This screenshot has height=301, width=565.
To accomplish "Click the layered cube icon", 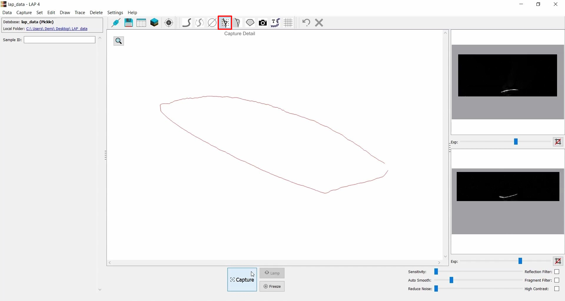I will point(154,23).
